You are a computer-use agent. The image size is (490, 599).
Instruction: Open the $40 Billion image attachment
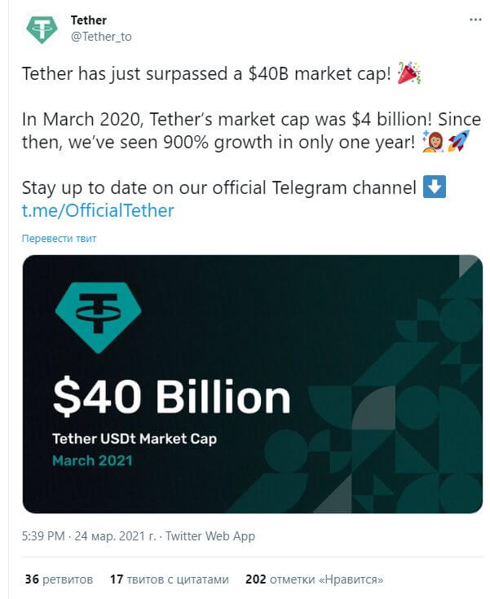pos(252,384)
